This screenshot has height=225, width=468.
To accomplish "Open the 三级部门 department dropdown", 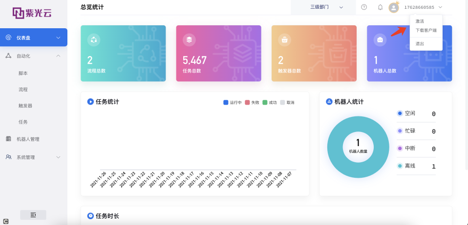I will 326,7.
